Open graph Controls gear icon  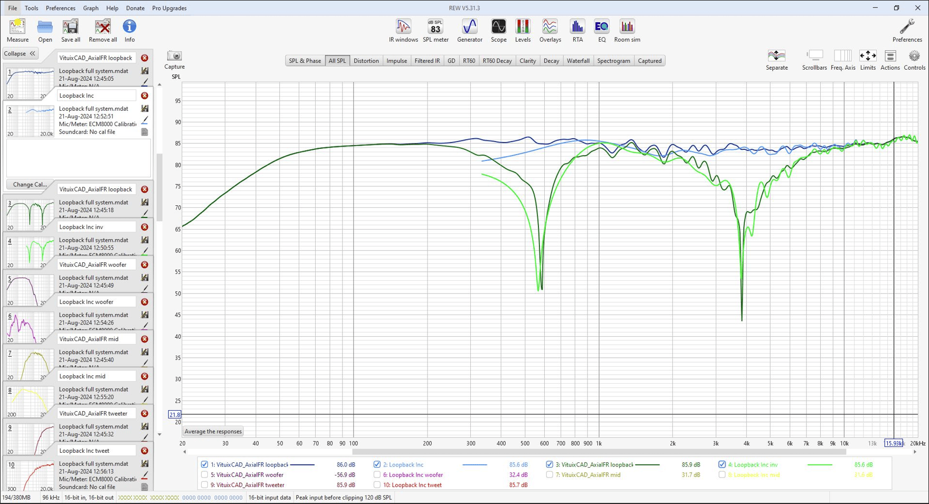[914, 56]
